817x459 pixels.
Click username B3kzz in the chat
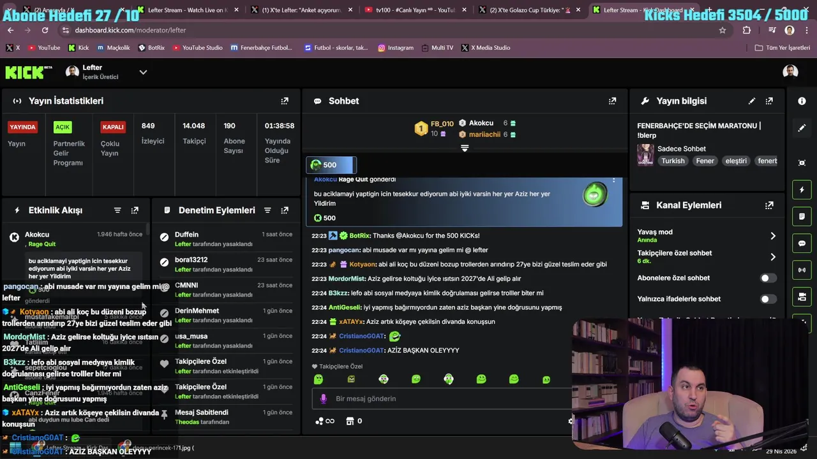pos(338,293)
